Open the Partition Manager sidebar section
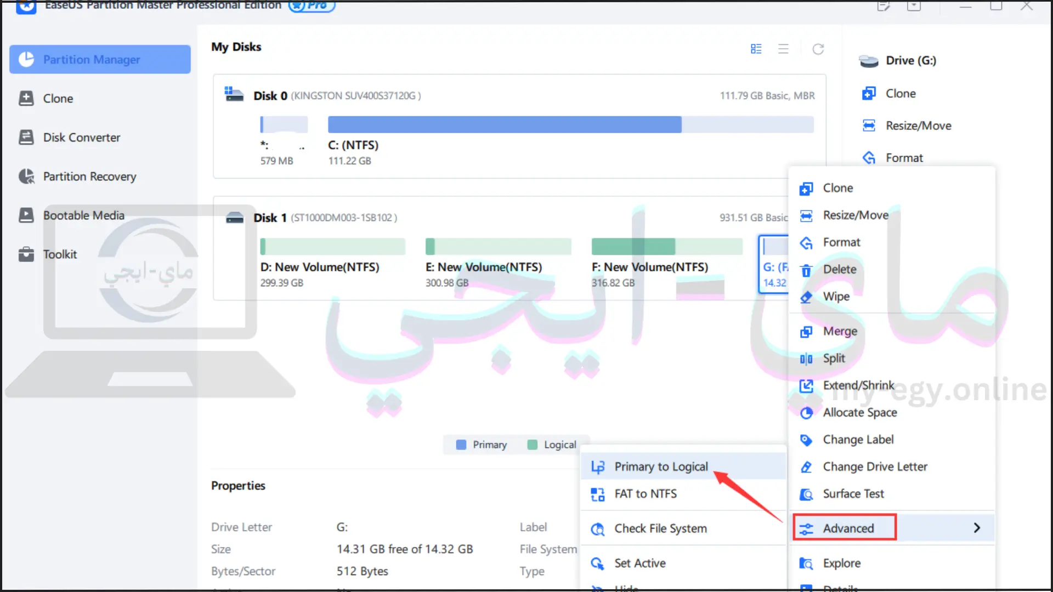The image size is (1053, 592). coord(100,59)
